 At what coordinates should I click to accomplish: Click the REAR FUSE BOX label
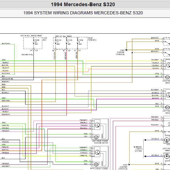[x=92, y=39]
